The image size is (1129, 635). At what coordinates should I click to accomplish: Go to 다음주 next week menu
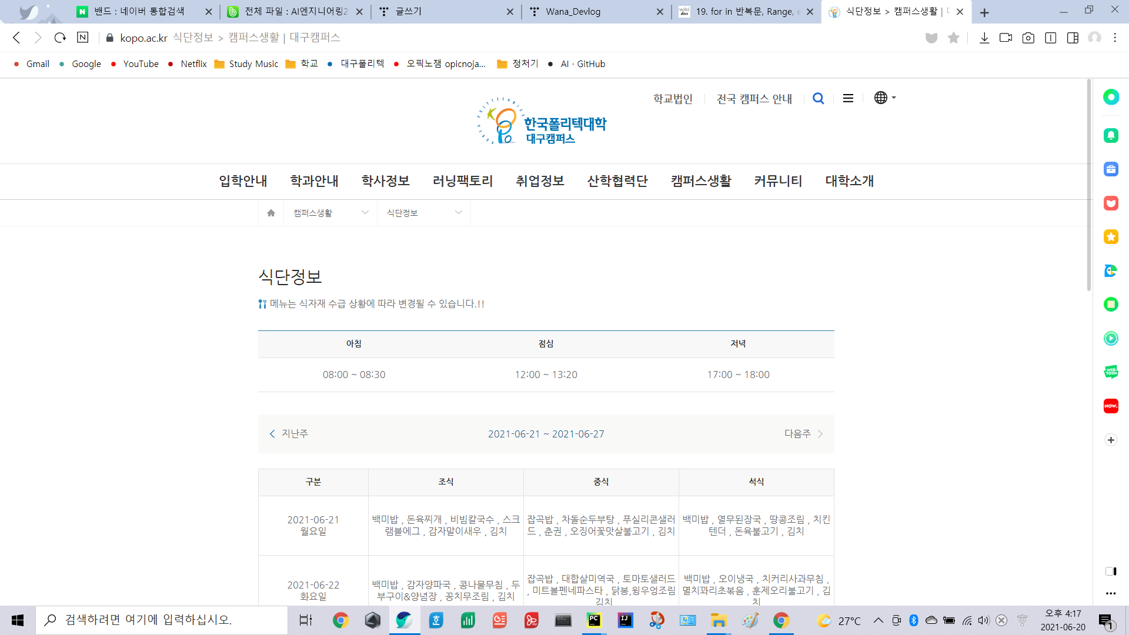(x=803, y=433)
